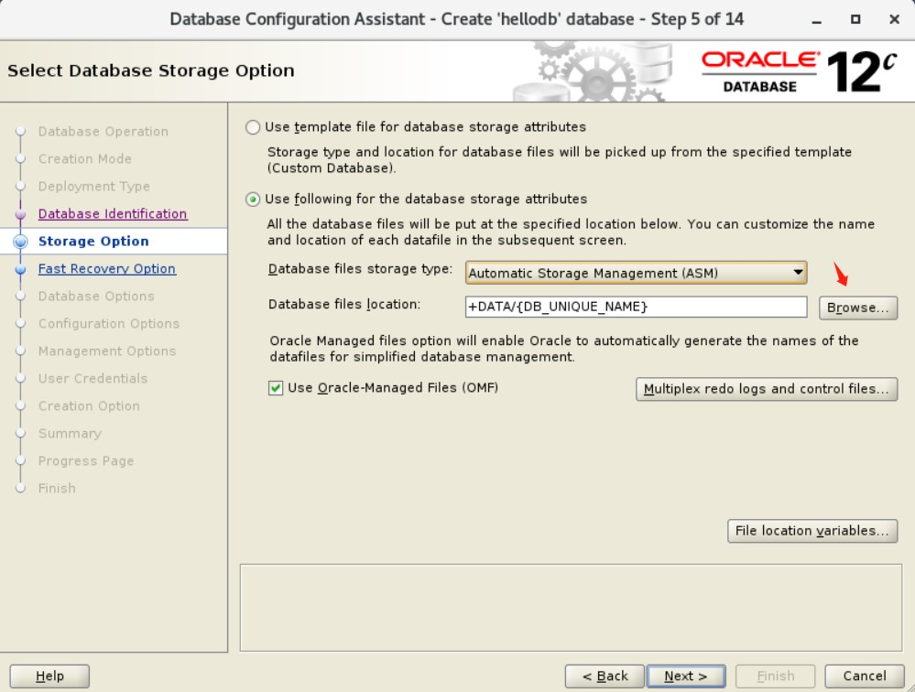
Task: Open Database files storage type dropdown
Action: [x=636, y=273]
